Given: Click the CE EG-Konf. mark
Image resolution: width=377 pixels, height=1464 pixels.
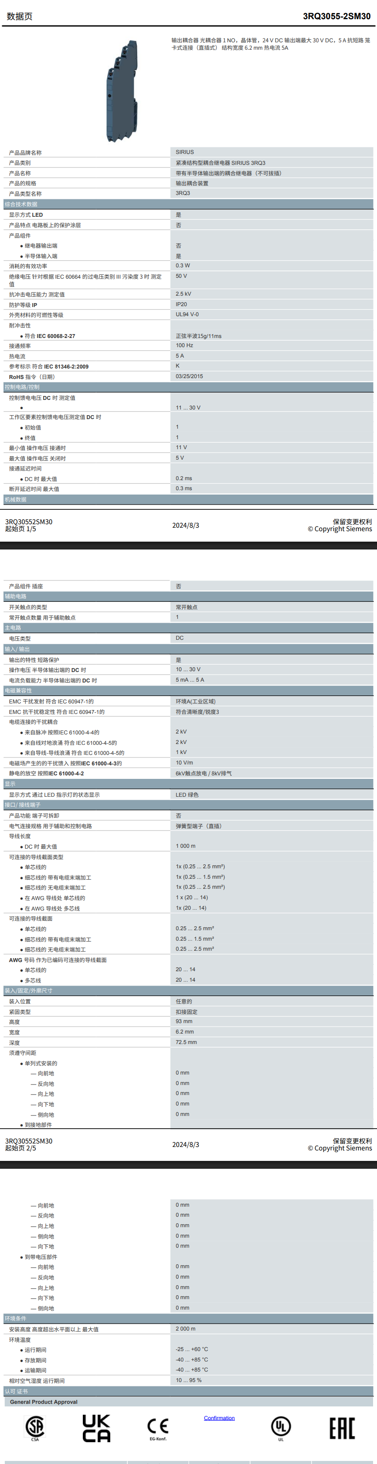Looking at the screenshot, I should point(158,1429).
